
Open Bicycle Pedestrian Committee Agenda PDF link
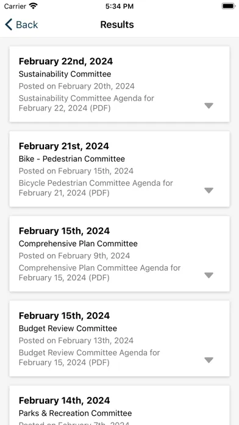[96, 188]
